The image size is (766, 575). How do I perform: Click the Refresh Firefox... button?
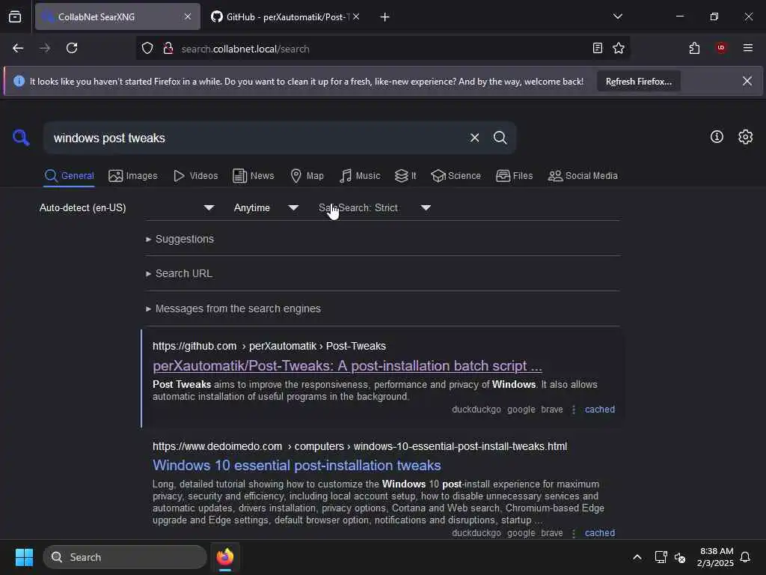(x=639, y=82)
